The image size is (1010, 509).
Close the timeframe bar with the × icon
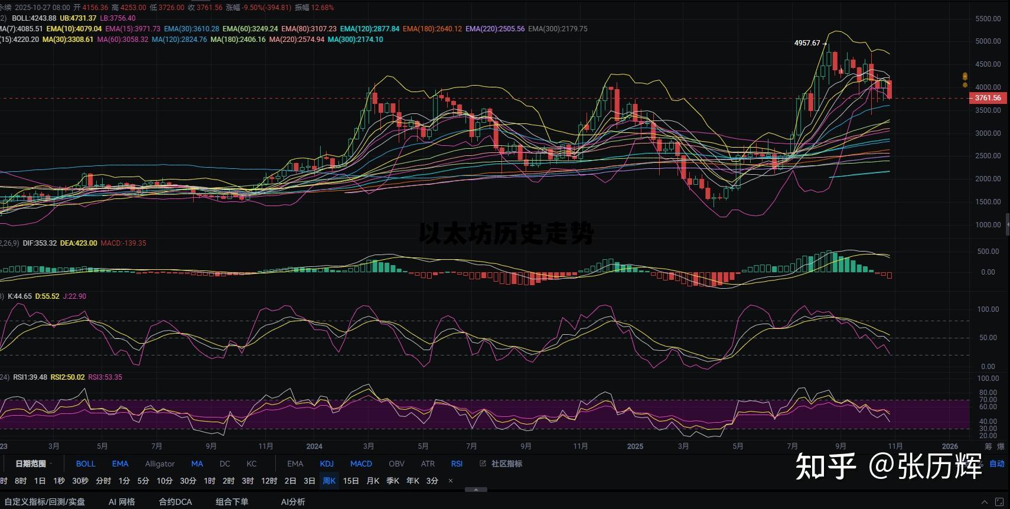(x=451, y=481)
